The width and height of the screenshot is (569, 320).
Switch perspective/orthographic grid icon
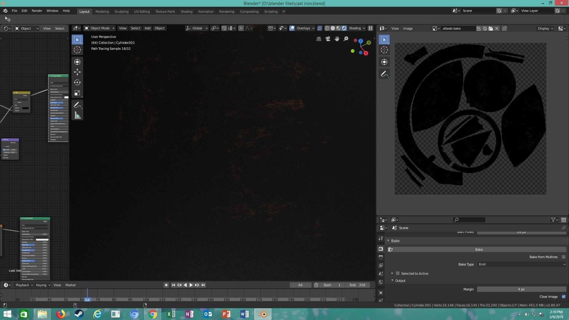319,39
